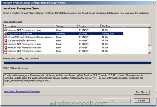
Task: Select the topmost Minimum .NET Framework version row
Action: [x=64, y=30]
